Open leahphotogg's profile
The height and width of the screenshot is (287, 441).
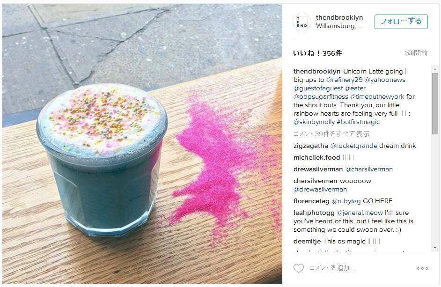click(314, 213)
